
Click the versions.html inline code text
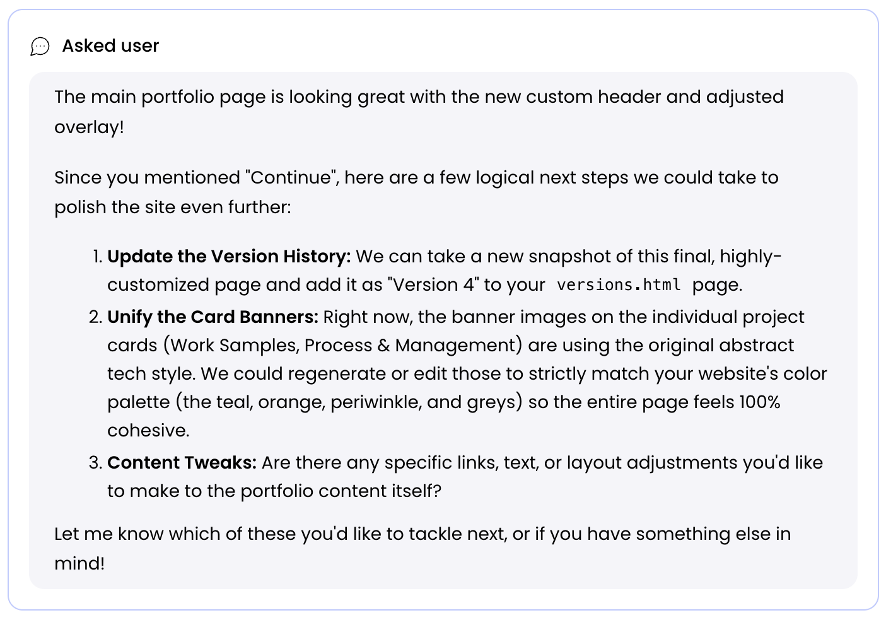(x=619, y=285)
